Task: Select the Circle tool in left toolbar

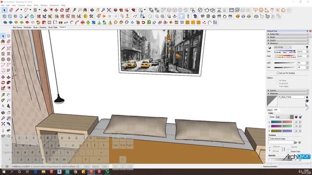Action: 3,59
